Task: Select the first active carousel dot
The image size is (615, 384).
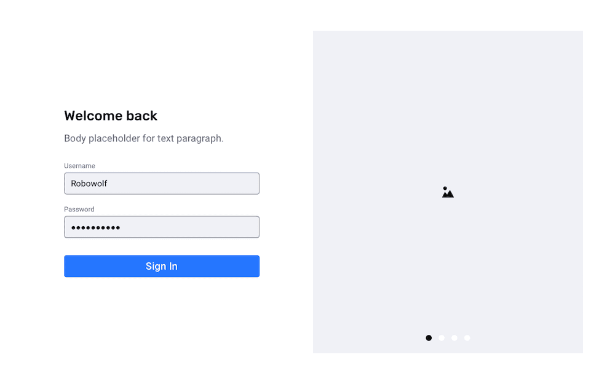Action: point(429,338)
